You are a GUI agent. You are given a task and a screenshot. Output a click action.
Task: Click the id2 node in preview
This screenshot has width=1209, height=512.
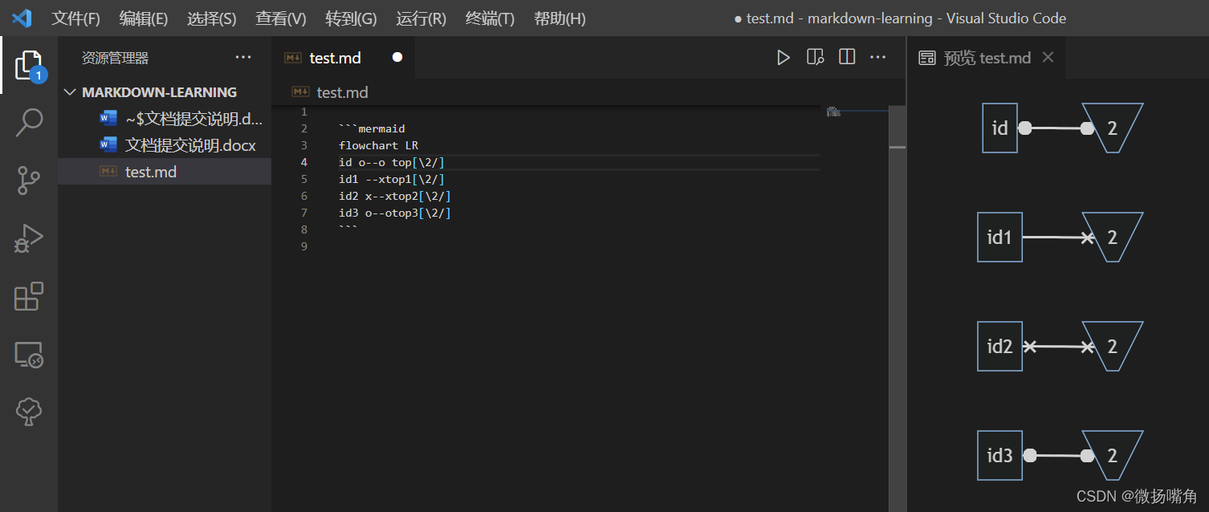click(999, 346)
